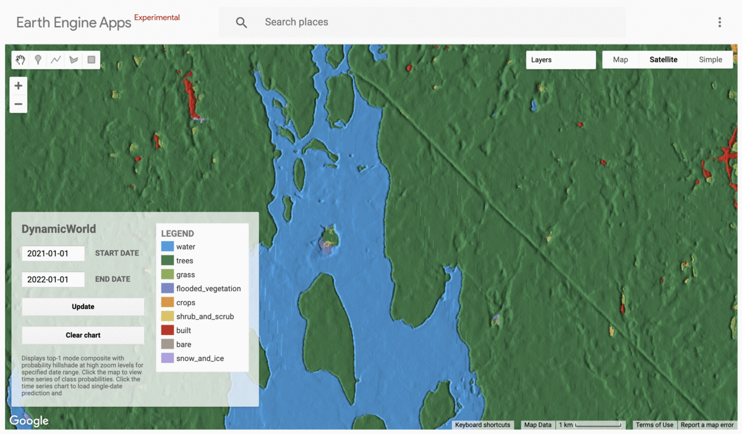Select the hand pan tool
The width and height of the screenshot is (742, 434).
[x=20, y=60]
